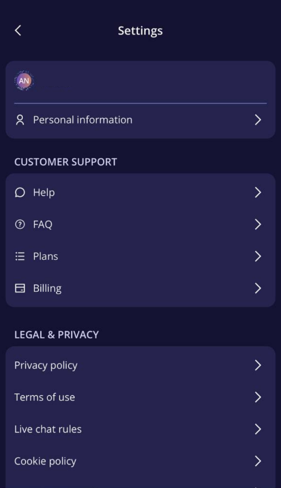281x488 pixels.
Task: Click the chevron on the Billing row
Action: [x=258, y=288]
